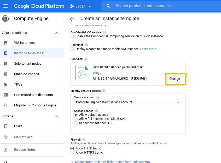Click the search magnifier icon

pyautogui.click(x=108, y=6)
